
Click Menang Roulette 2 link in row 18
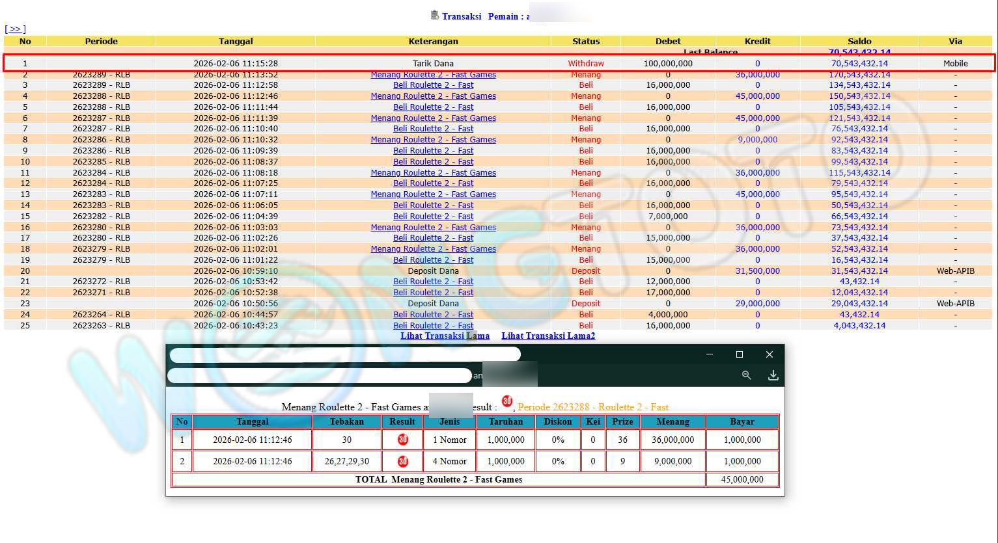433,249
